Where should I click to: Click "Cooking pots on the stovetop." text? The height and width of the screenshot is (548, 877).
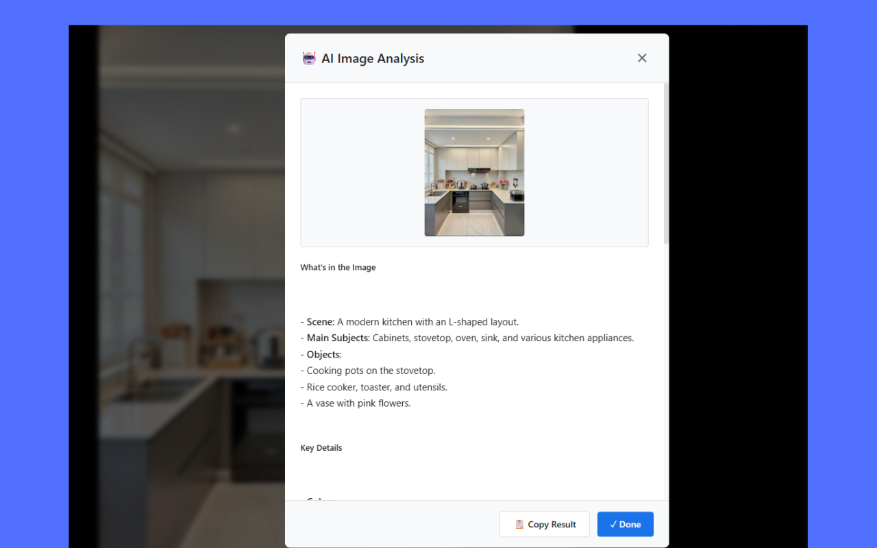[371, 371]
